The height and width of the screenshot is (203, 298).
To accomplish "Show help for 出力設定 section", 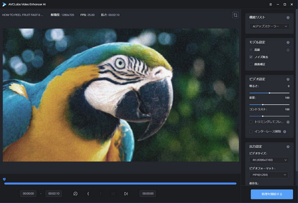I will point(288,147).
